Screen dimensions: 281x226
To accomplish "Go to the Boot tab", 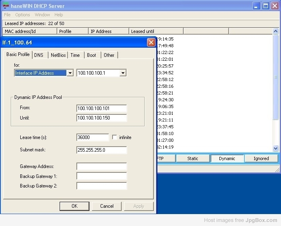I will pyautogui.click(x=91, y=55).
